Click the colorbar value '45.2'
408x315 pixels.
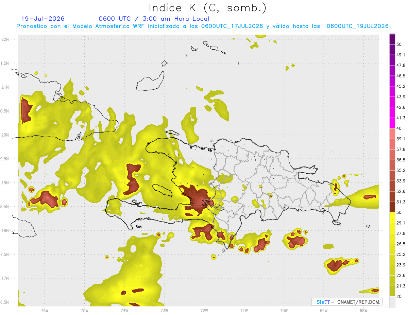tap(401, 86)
